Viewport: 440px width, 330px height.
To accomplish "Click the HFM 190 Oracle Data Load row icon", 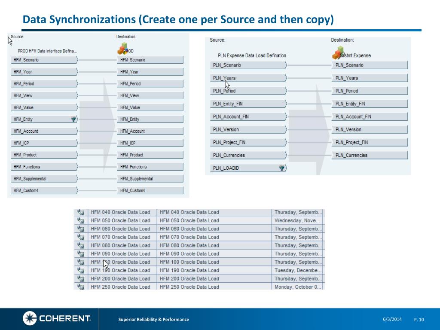I will point(81,270).
